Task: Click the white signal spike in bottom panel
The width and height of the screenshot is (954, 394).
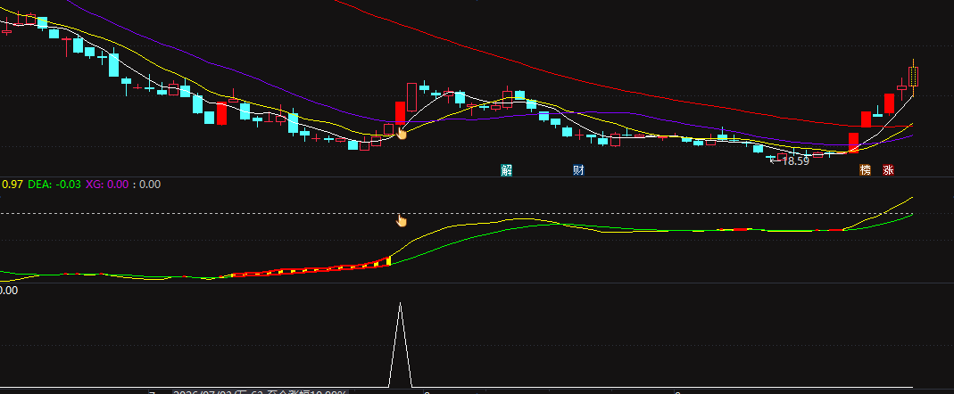Action: (x=401, y=344)
